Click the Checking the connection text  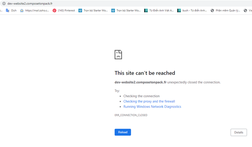point(141,96)
